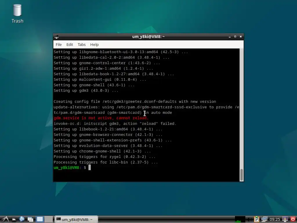Click the iconify all windows taskbar icon
The width and height of the screenshot is (297, 223).
coord(30,220)
